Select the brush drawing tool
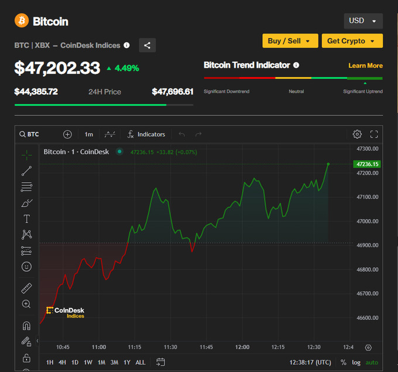Viewport: 398px width, 372px height. [x=27, y=203]
